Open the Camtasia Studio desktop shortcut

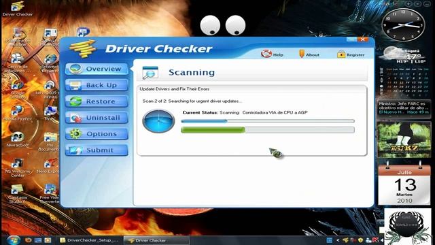pyautogui.click(x=17, y=194)
